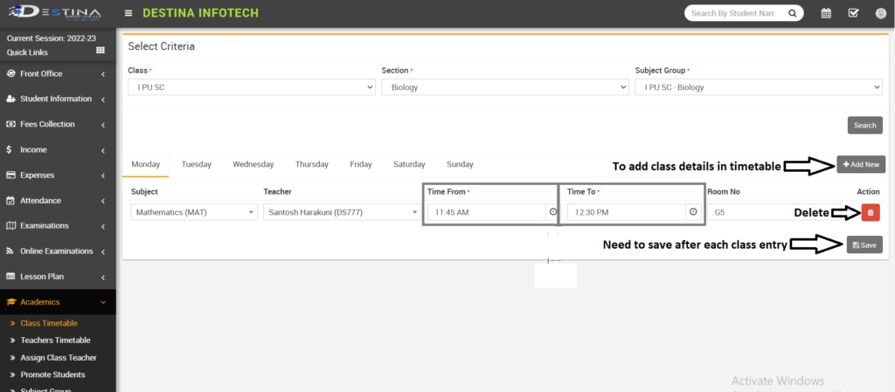Open the Teacher dropdown Santosh Harakuni
Image resolution: width=895 pixels, height=392 pixels.
click(x=342, y=212)
